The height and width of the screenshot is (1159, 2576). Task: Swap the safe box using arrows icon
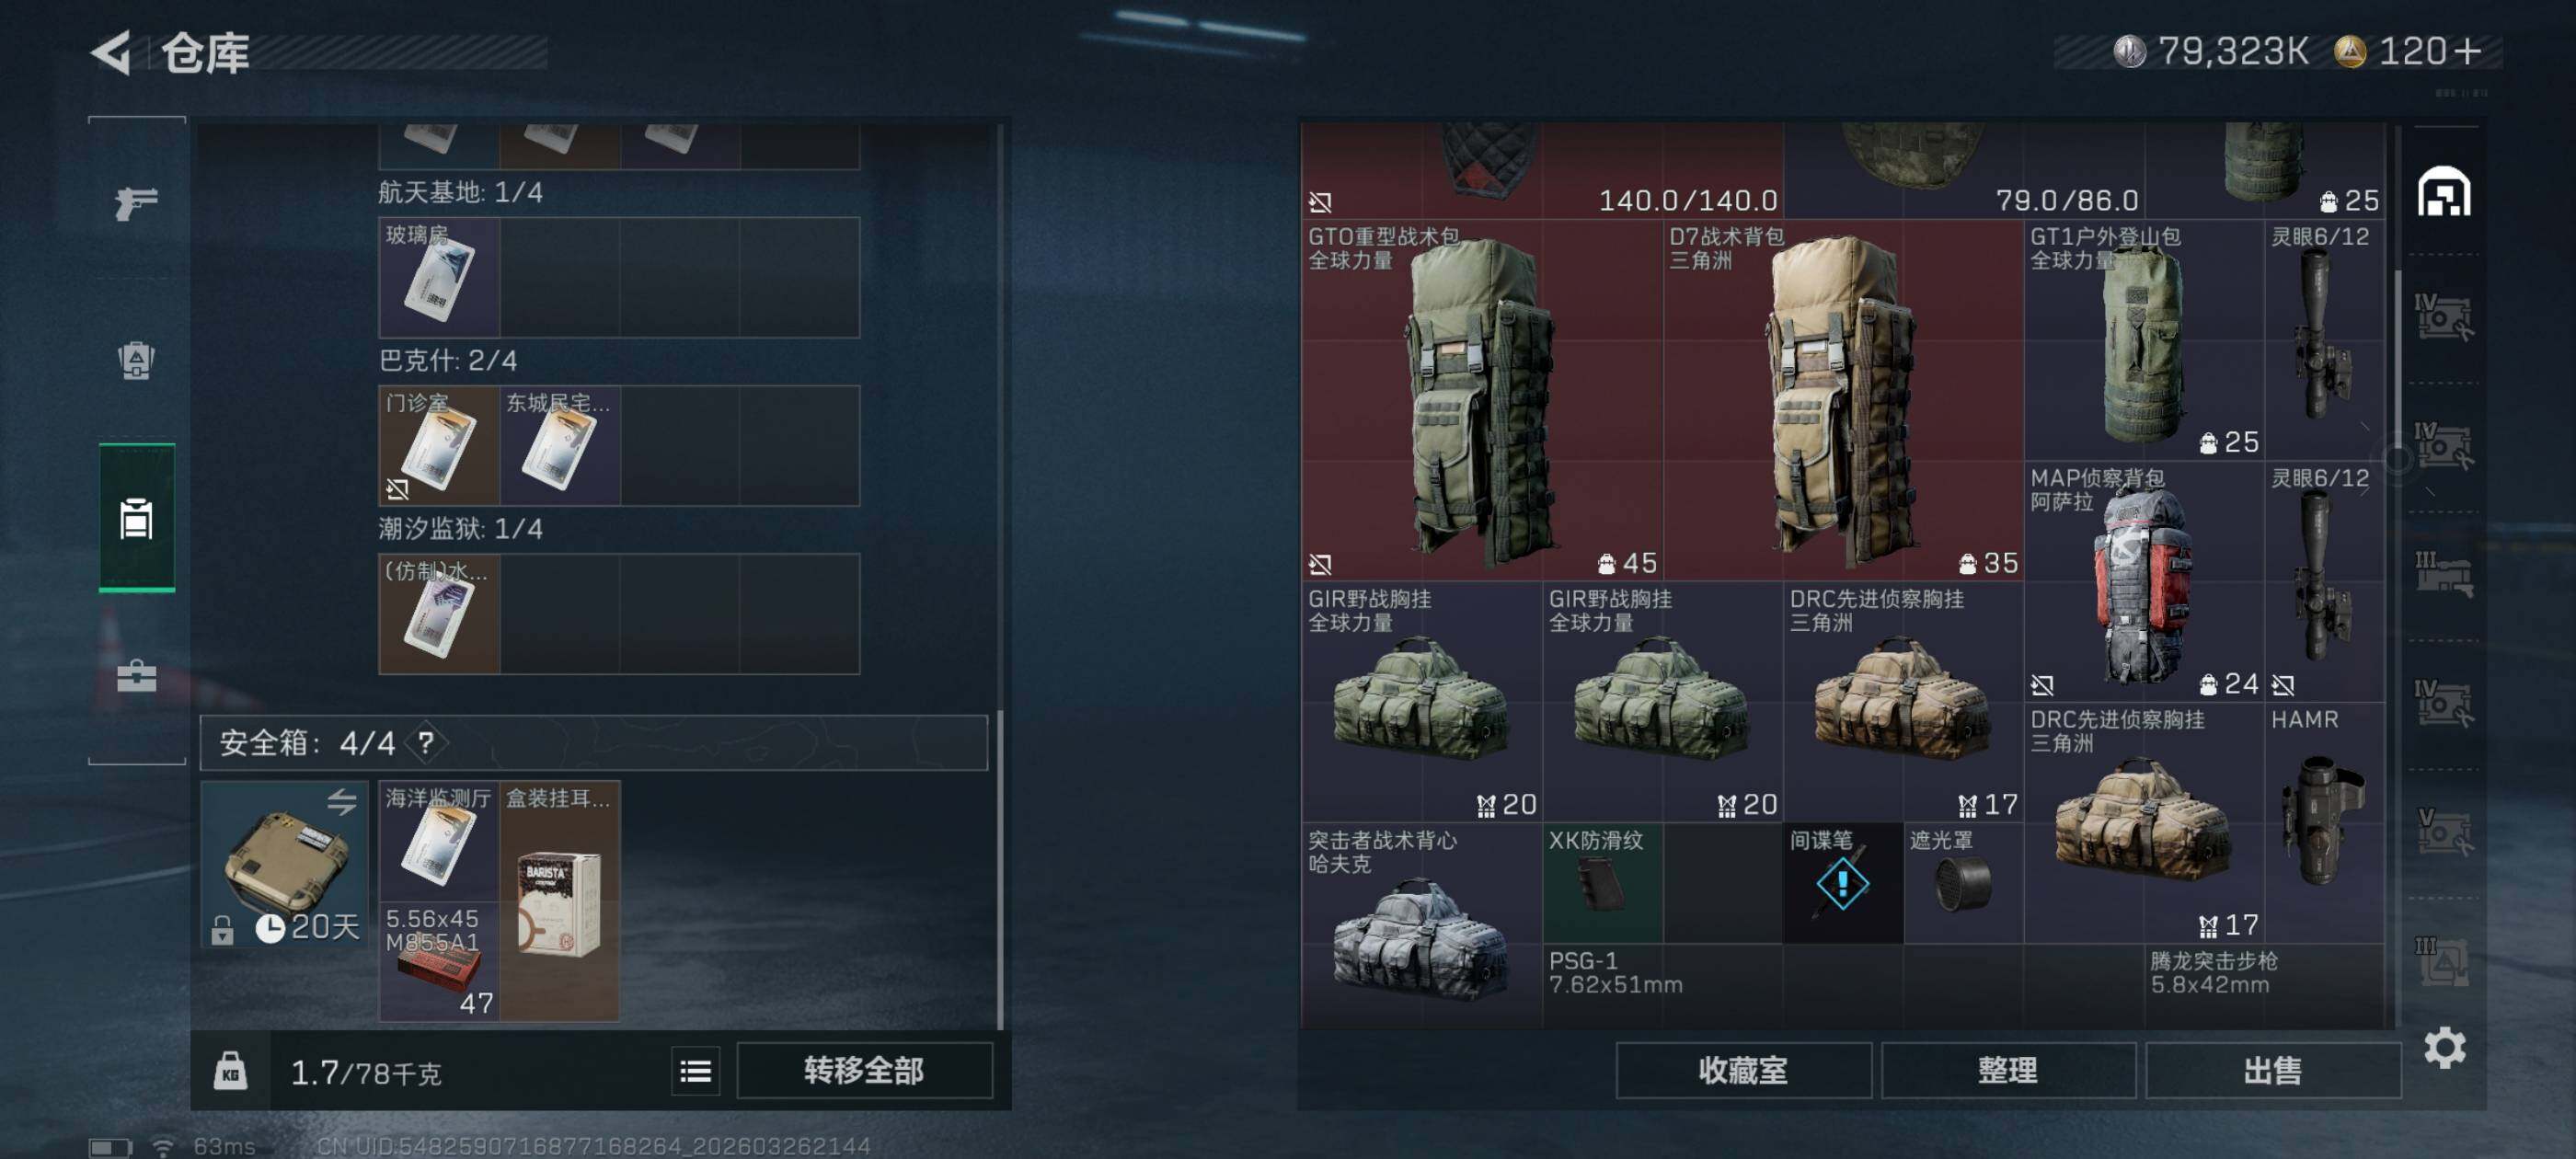coord(341,801)
